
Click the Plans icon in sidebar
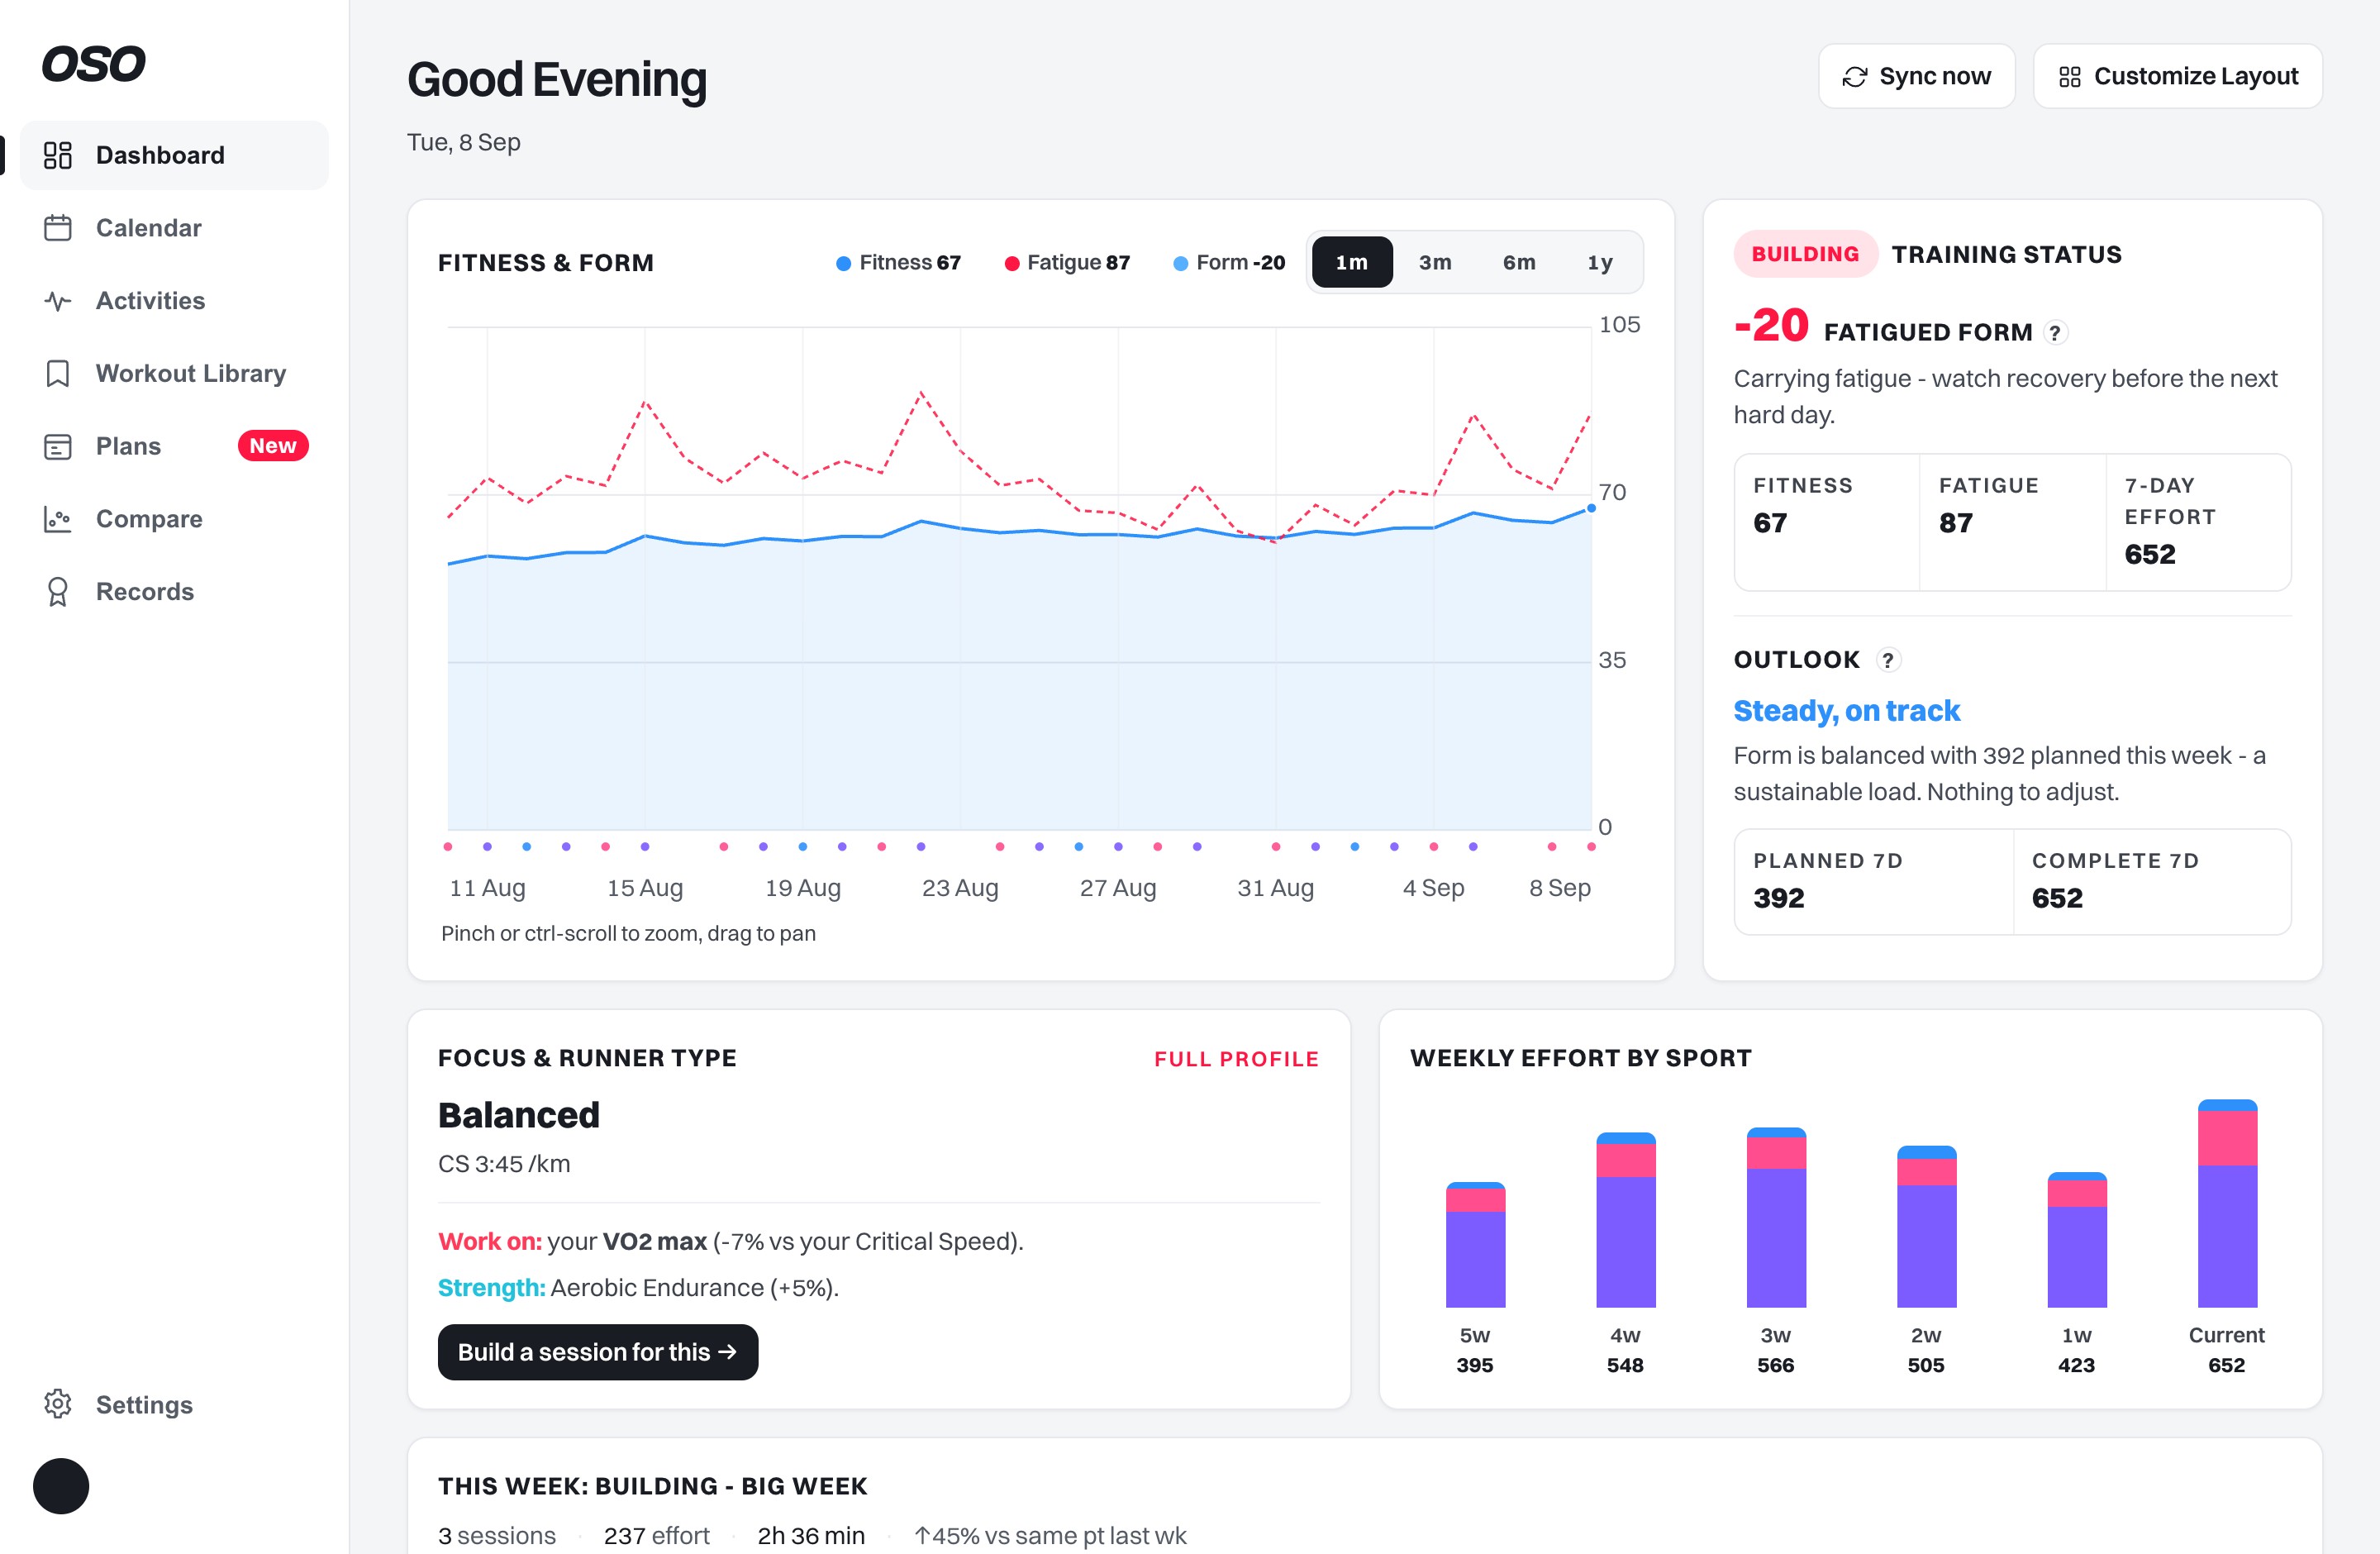(x=58, y=446)
